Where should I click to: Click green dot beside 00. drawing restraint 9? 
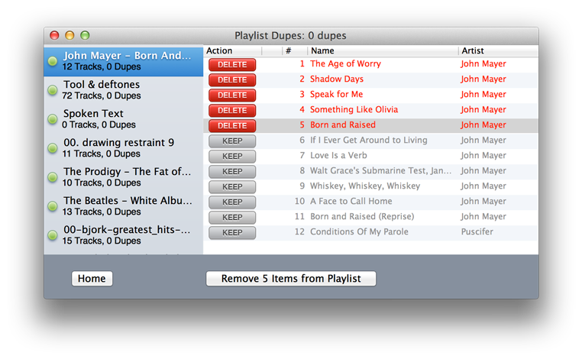tap(53, 148)
